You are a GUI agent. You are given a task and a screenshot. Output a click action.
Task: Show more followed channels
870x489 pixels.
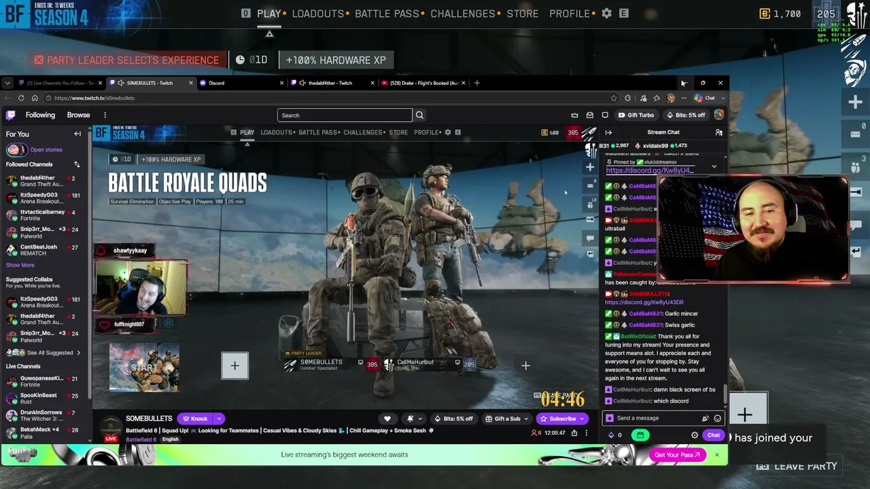click(x=20, y=265)
